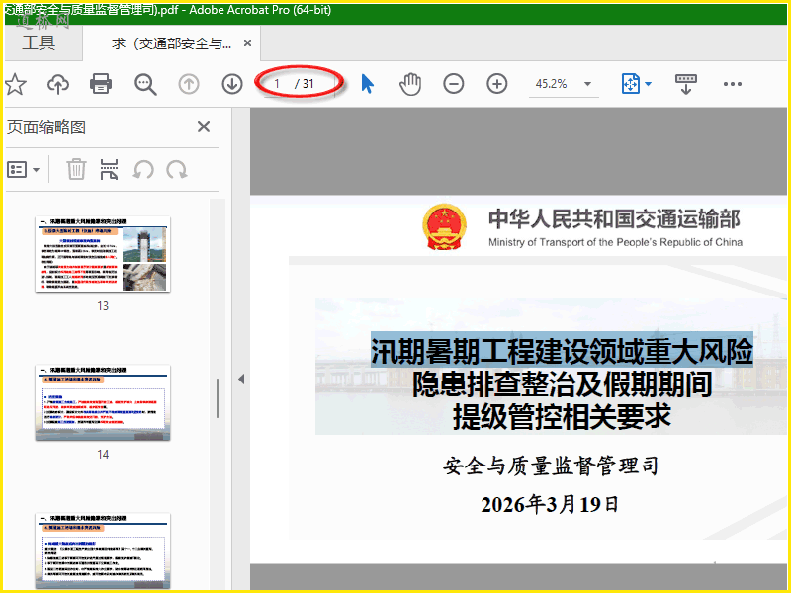The width and height of the screenshot is (791, 593).
Task: Open the find text magnifier tool
Action: pyautogui.click(x=145, y=84)
